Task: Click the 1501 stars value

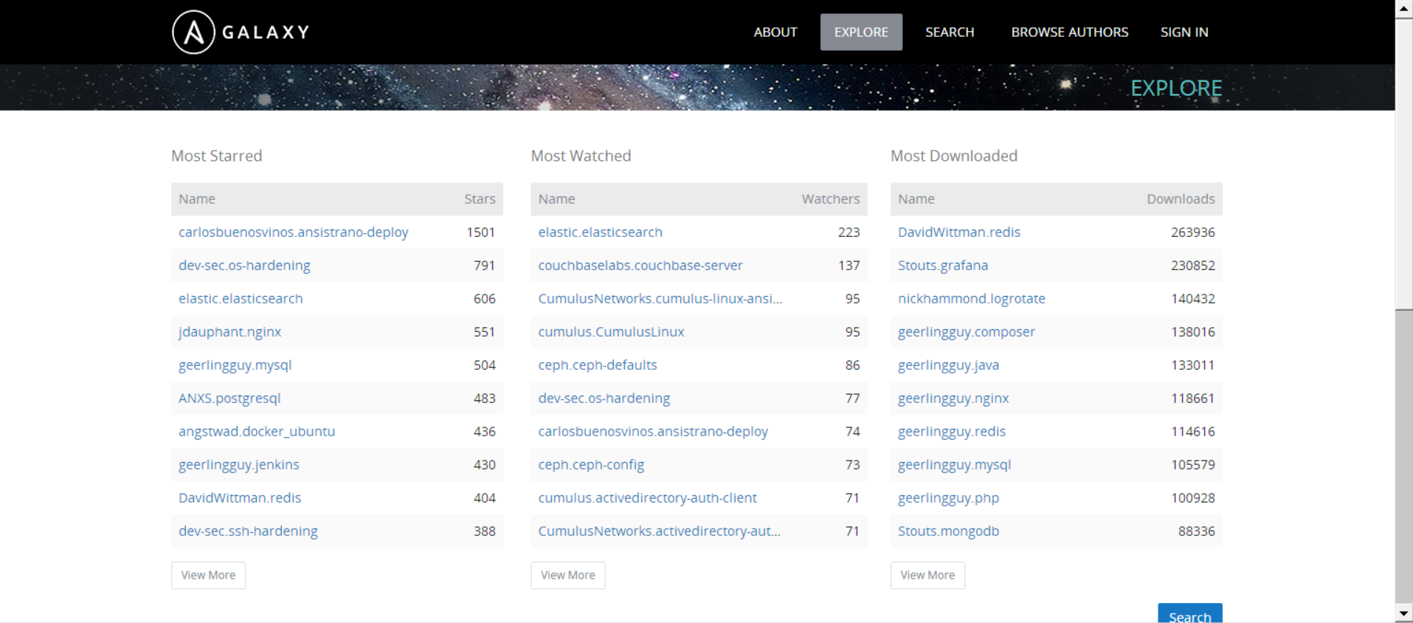Action: tap(480, 232)
